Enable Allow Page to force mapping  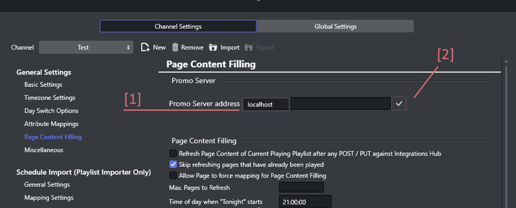coord(173,175)
